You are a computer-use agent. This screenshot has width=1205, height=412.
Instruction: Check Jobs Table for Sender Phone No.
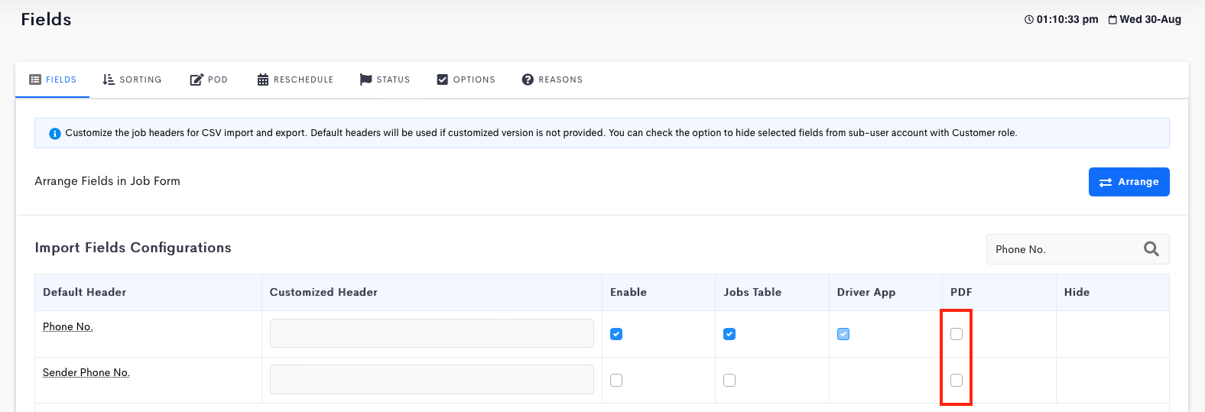click(729, 380)
